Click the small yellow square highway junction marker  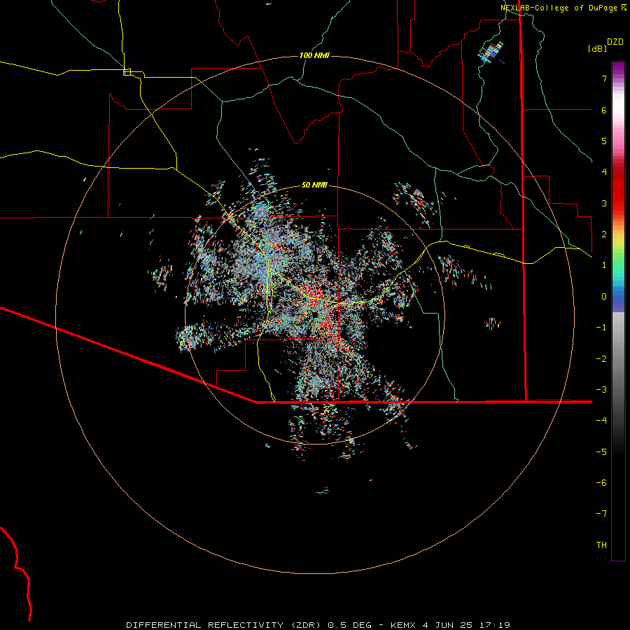[127, 72]
